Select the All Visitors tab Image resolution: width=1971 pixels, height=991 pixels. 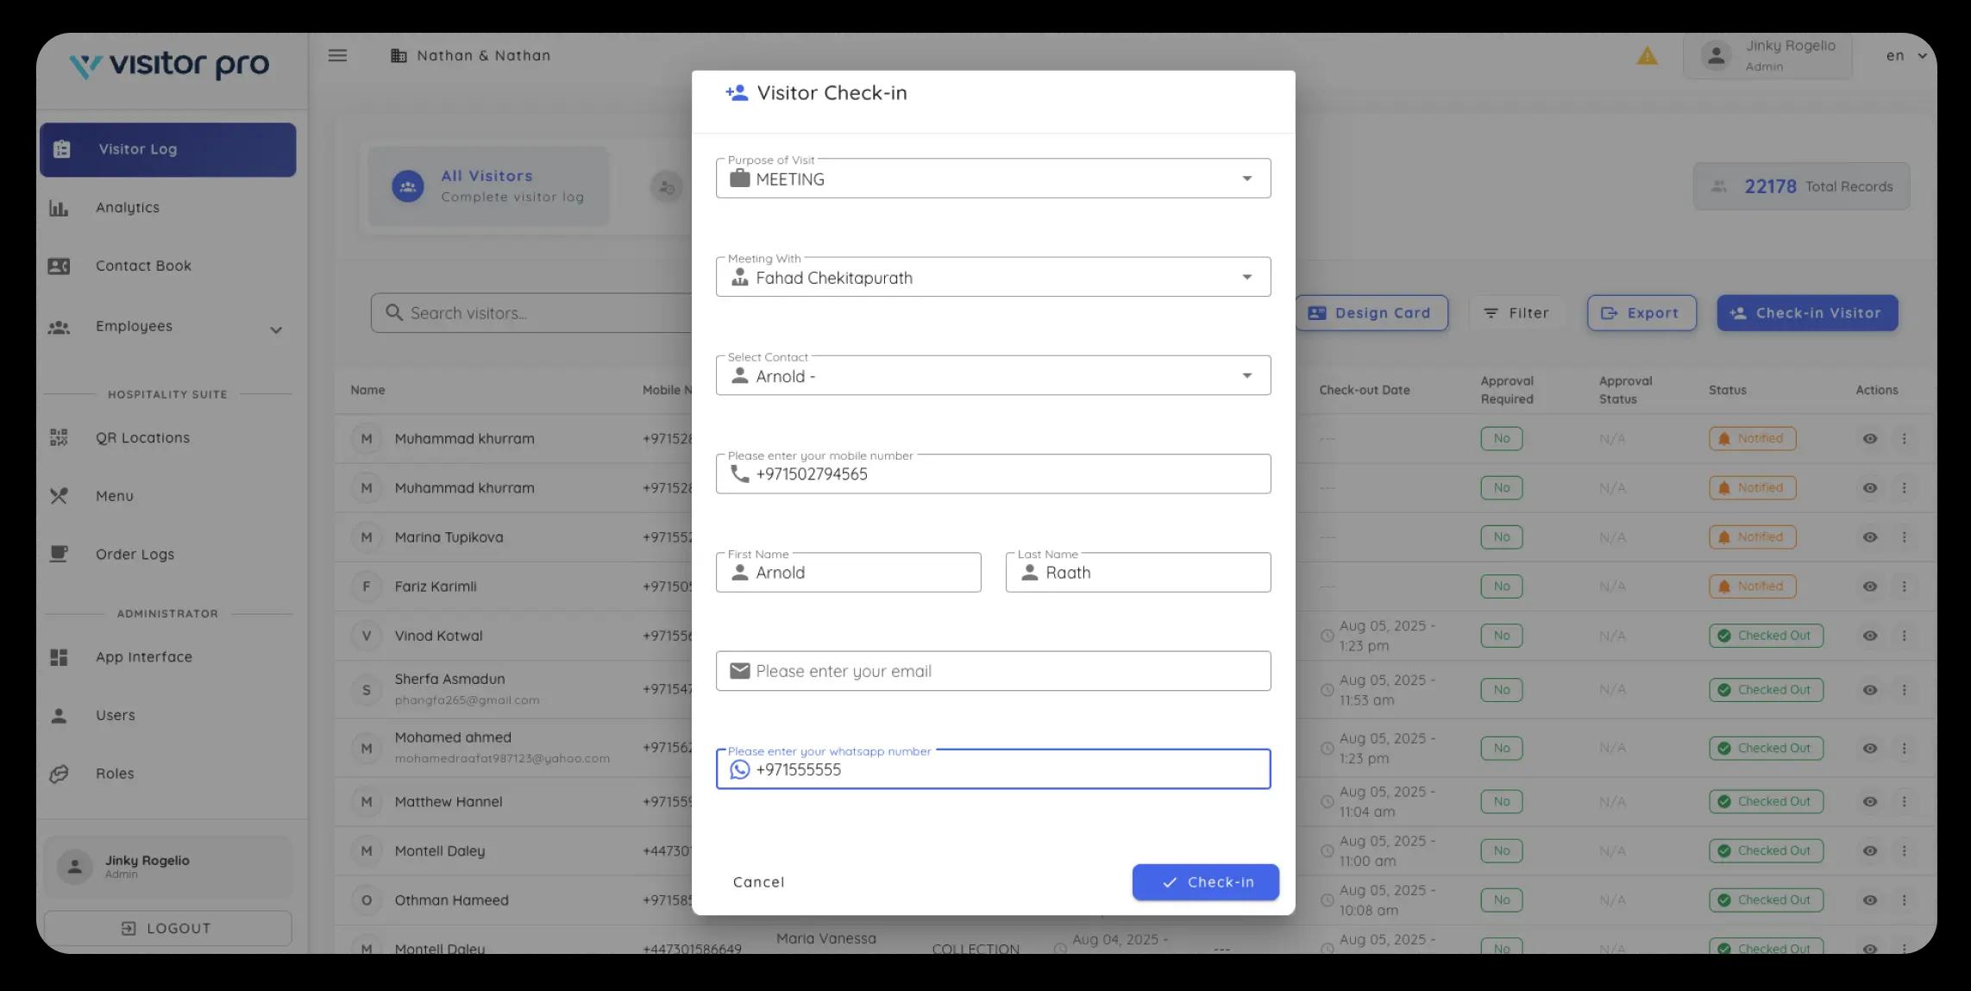click(488, 186)
